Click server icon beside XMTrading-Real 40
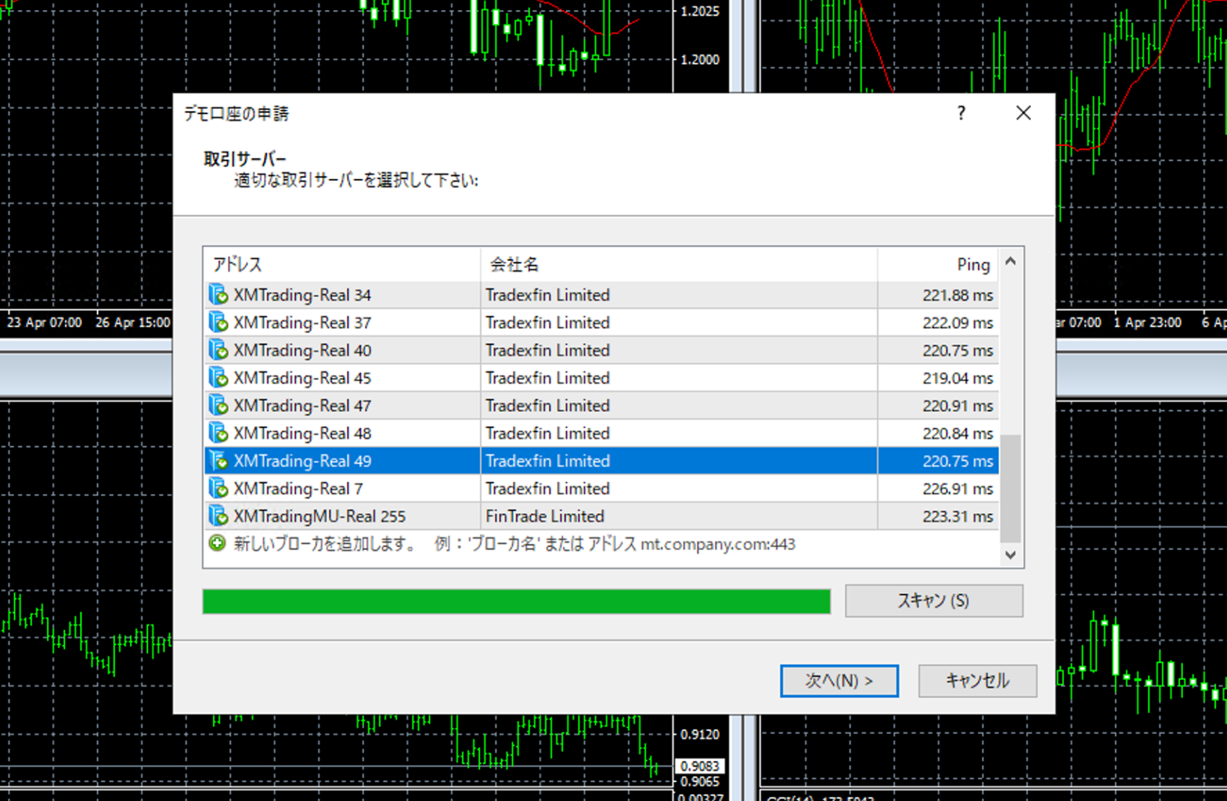The width and height of the screenshot is (1227, 801). [x=218, y=350]
